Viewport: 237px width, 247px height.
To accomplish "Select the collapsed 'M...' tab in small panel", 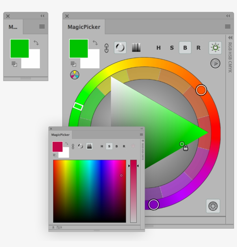I will [13, 27].
